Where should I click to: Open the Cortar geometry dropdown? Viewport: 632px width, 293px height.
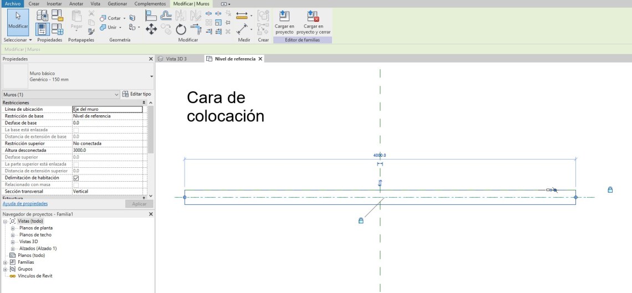125,18
